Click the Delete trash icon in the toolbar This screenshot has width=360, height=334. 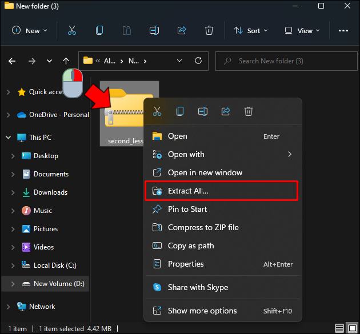[209, 30]
